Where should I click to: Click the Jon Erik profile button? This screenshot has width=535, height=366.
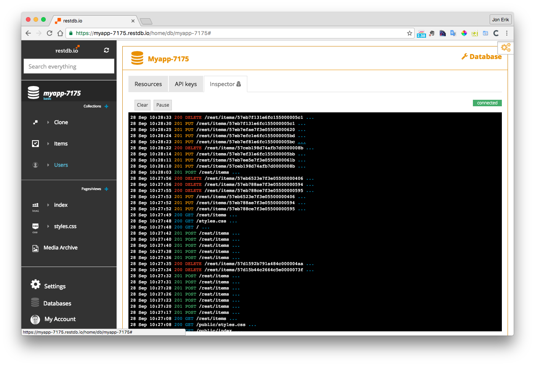tap(500, 19)
